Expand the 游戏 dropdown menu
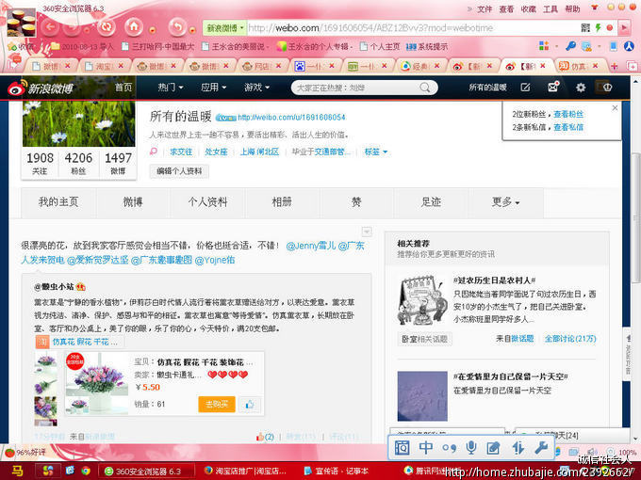The height and width of the screenshot is (480, 641). [x=256, y=87]
